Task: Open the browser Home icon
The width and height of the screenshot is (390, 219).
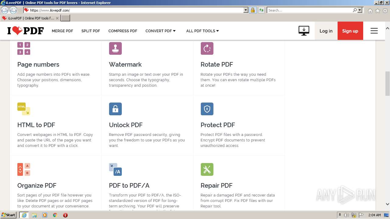Action: (x=370, y=11)
